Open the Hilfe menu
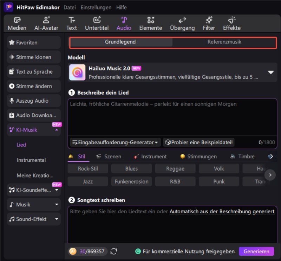This screenshot has width=281, height=261. (x=121, y=7)
